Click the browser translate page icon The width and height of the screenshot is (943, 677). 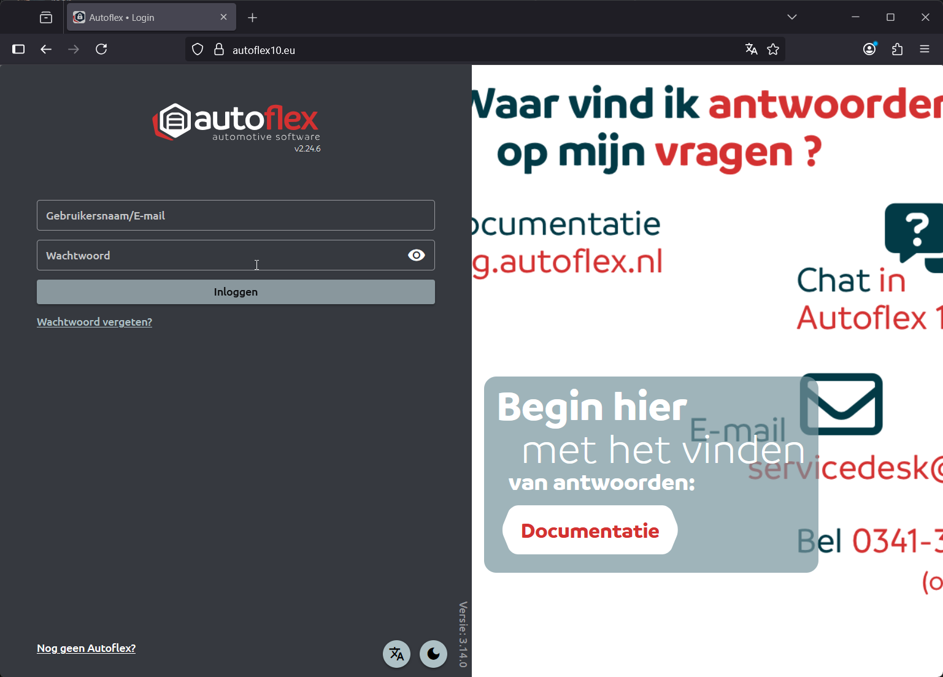click(x=751, y=50)
